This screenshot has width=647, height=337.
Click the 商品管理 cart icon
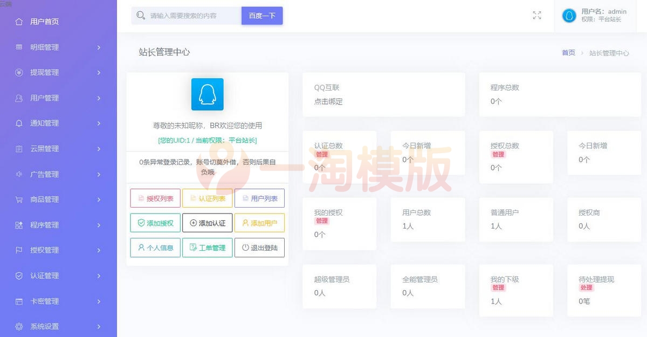(19, 200)
